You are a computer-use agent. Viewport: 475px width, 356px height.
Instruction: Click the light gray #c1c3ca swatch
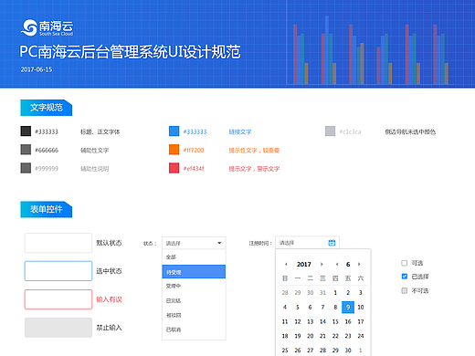click(330, 131)
